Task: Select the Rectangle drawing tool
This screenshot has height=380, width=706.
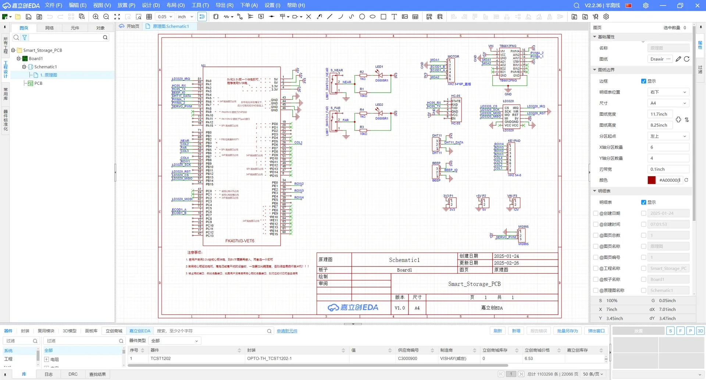Action: click(384, 17)
